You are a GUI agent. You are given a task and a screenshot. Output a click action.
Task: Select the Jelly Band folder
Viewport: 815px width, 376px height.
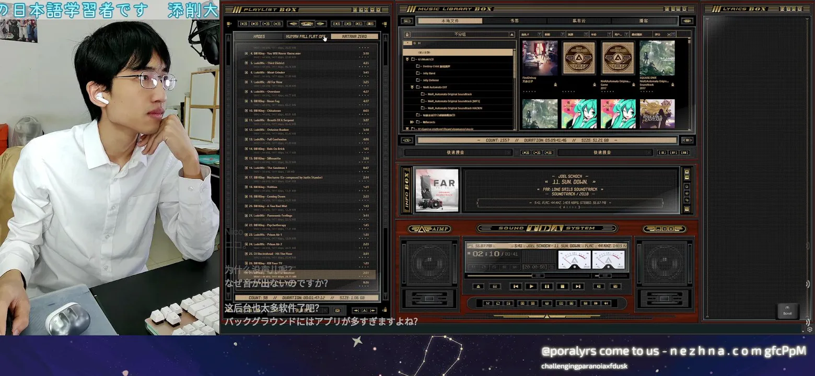(429, 74)
